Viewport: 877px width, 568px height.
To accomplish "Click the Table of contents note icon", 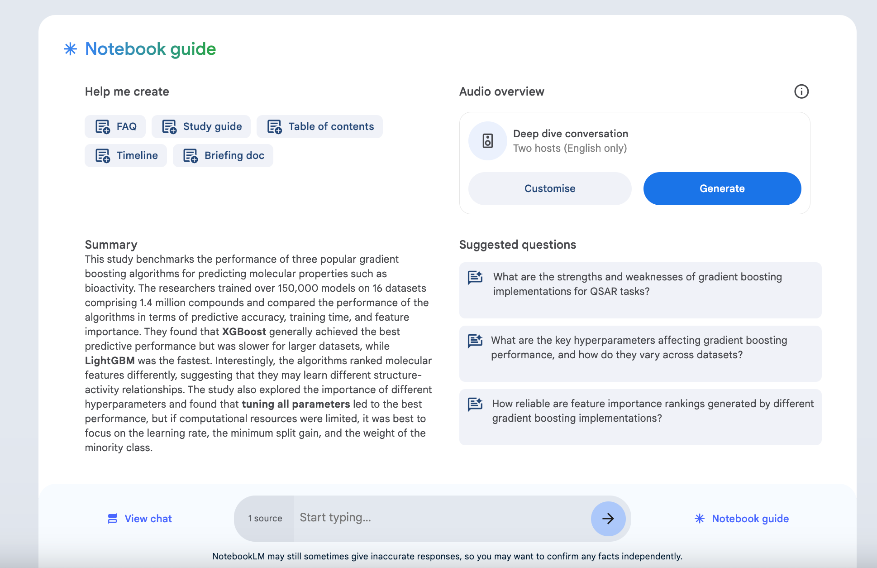I will (x=274, y=126).
